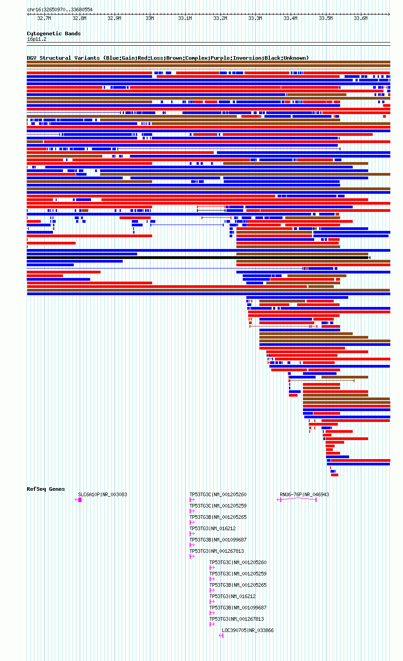Pick the 33.2M ruler tick label
This screenshot has height=661, width=403.
[x=220, y=19]
